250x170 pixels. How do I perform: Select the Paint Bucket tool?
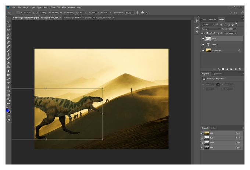(8, 67)
